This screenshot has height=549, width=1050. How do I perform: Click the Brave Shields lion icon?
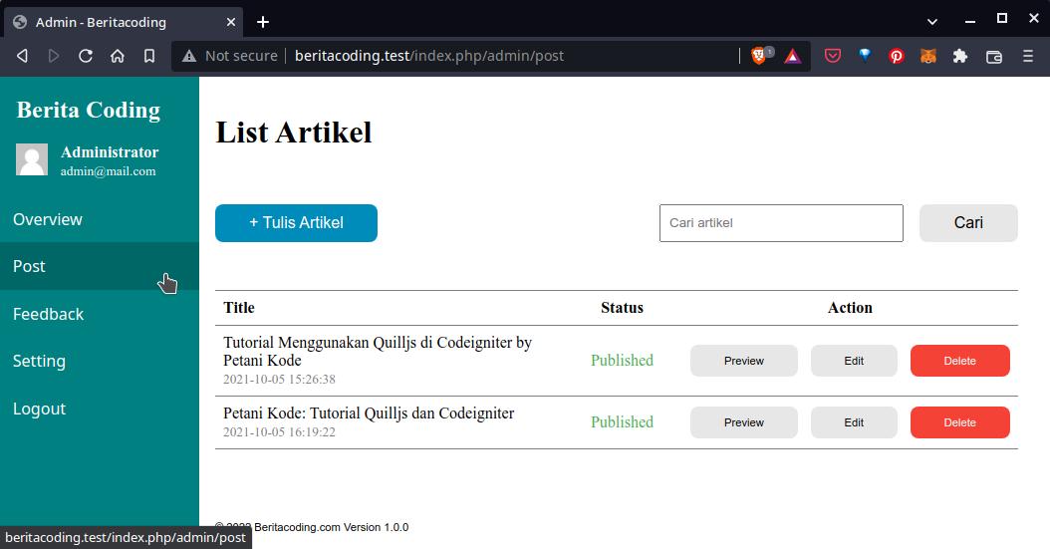[759, 56]
